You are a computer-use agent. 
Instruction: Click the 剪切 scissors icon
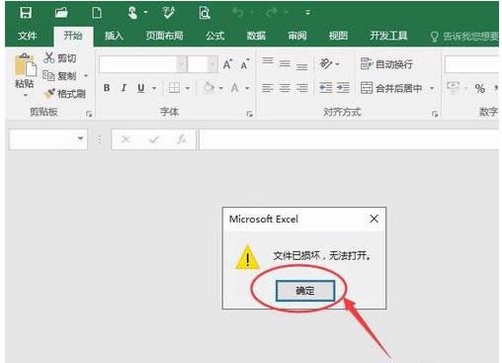[49, 57]
